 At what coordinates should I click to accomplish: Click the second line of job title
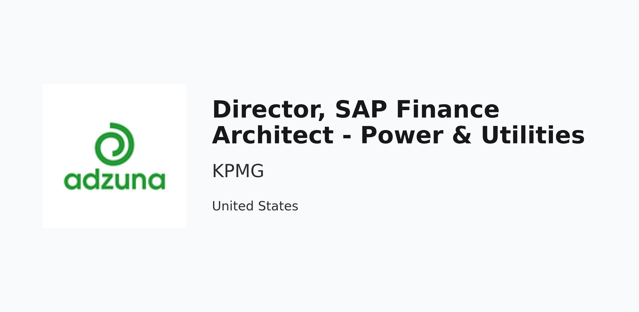click(398, 135)
